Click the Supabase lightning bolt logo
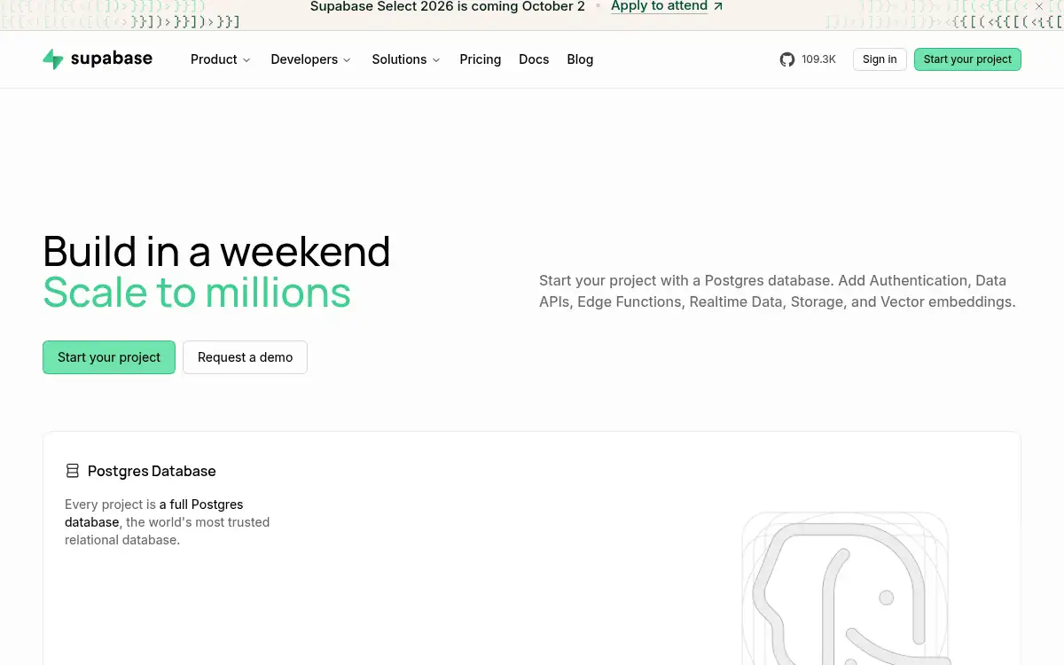 53,59
